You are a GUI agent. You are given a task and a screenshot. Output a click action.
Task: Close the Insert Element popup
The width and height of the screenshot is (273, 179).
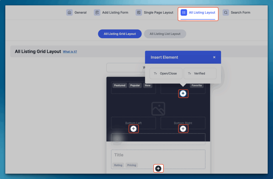click(214, 57)
